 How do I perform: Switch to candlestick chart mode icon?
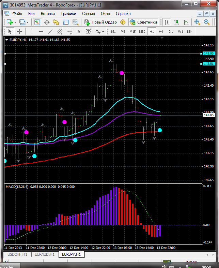(x=176, y=22)
